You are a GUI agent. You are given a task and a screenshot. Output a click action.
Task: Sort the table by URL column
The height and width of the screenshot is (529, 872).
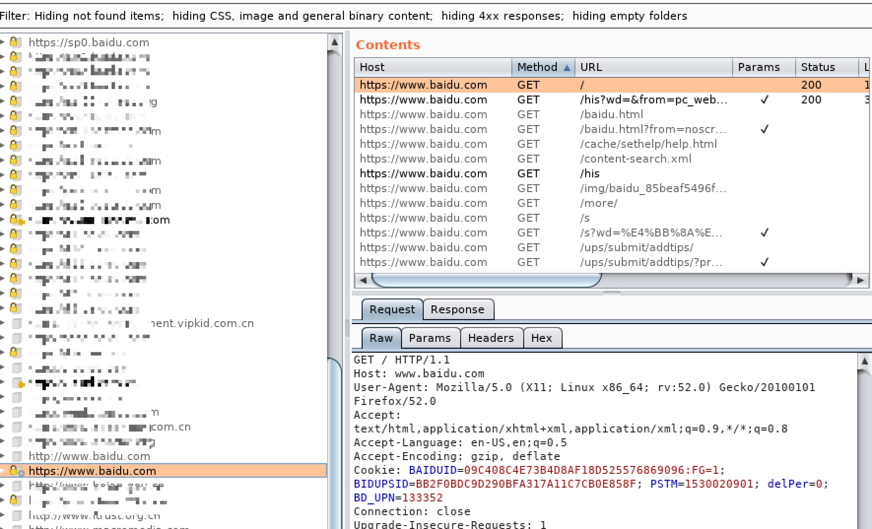pyautogui.click(x=654, y=67)
